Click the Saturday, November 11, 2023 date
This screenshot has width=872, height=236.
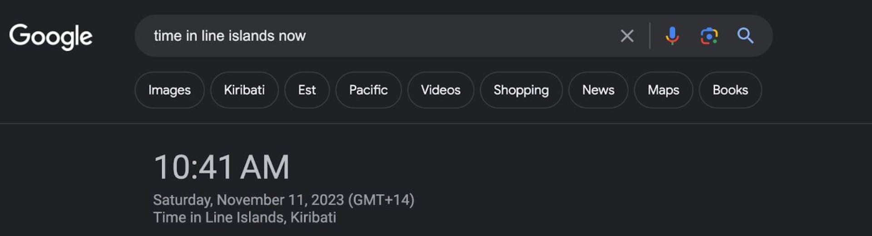pyautogui.click(x=248, y=200)
